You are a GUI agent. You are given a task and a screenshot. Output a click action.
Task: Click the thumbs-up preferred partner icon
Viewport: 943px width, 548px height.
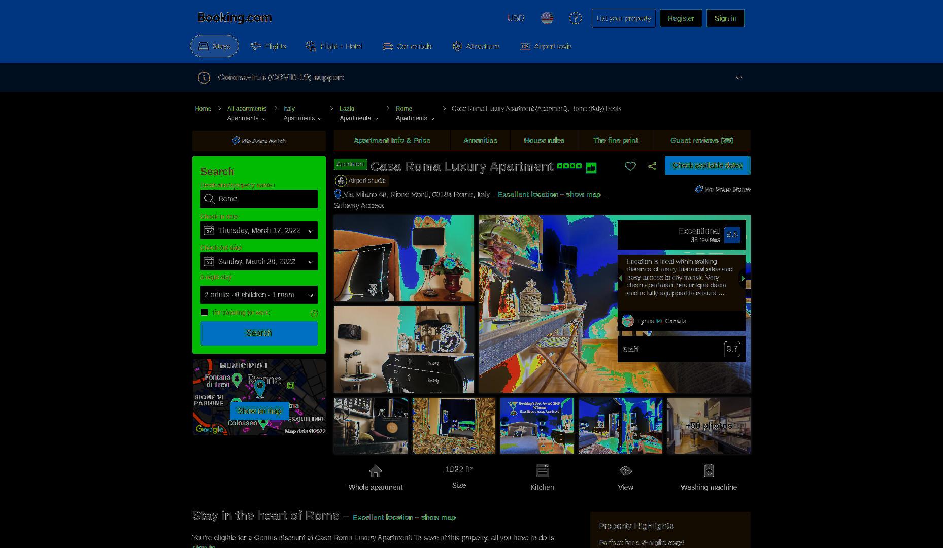pyautogui.click(x=591, y=167)
